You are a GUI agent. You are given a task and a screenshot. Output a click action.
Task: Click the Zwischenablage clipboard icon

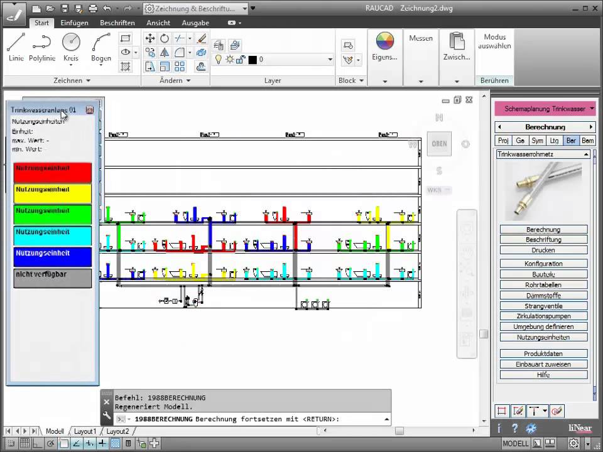(x=457, y=41)
